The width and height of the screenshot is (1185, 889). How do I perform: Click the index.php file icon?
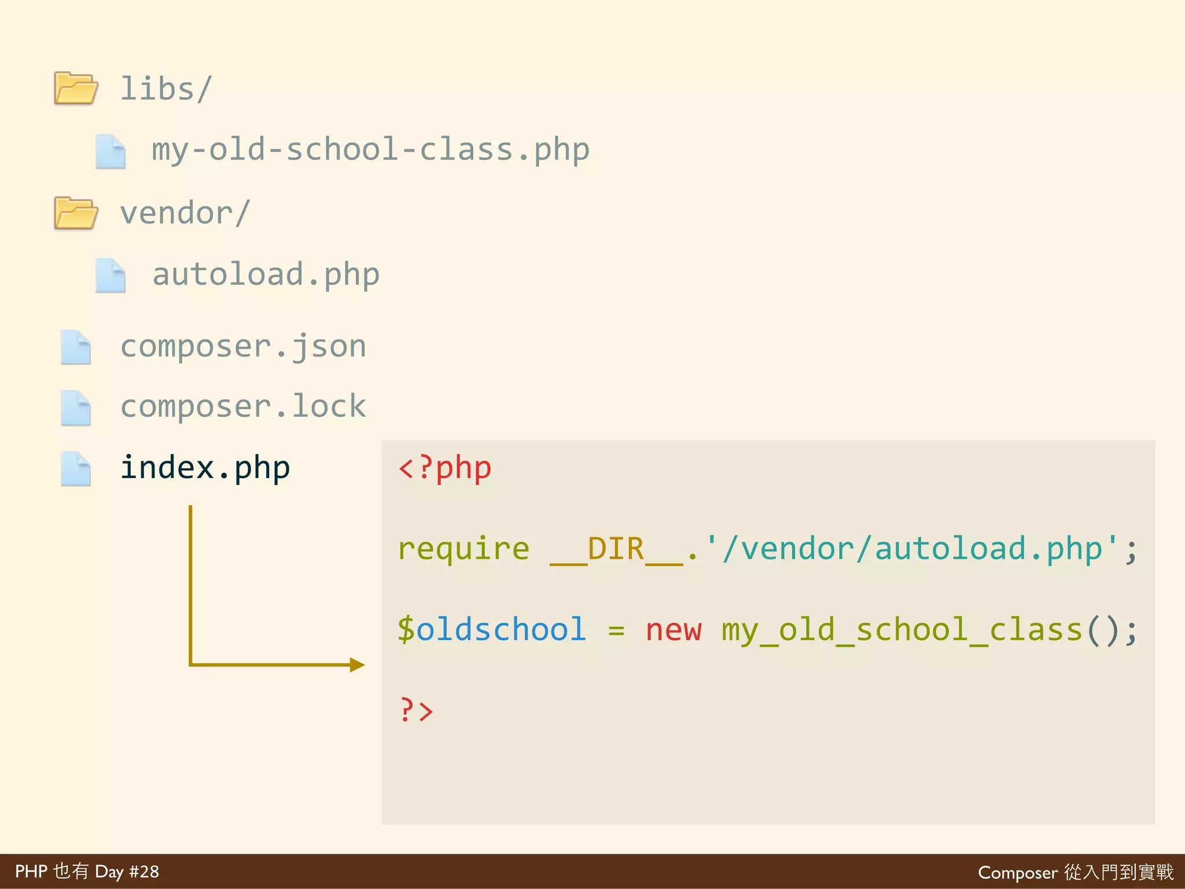(x=76, y=468)
